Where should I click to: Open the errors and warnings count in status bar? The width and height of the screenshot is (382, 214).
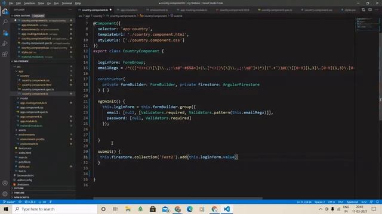30,202
